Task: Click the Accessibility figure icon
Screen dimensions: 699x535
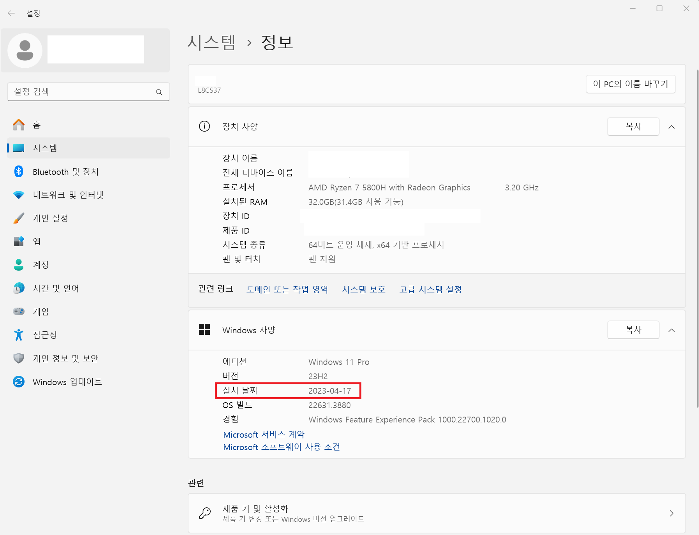Action: (19, 335)
